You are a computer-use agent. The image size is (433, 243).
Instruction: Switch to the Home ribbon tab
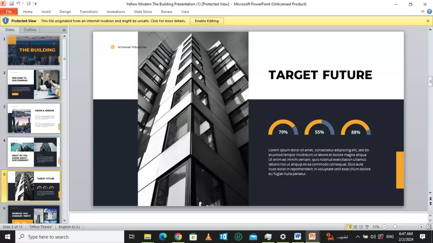28,12
